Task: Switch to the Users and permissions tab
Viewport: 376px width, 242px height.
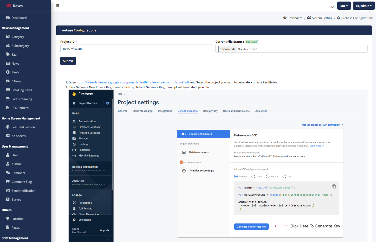Action: pyautogui.click(x=236, y=111)
